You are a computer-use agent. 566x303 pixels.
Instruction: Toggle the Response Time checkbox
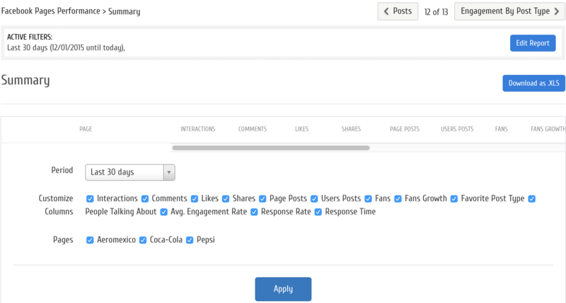[x=318, y=212]
